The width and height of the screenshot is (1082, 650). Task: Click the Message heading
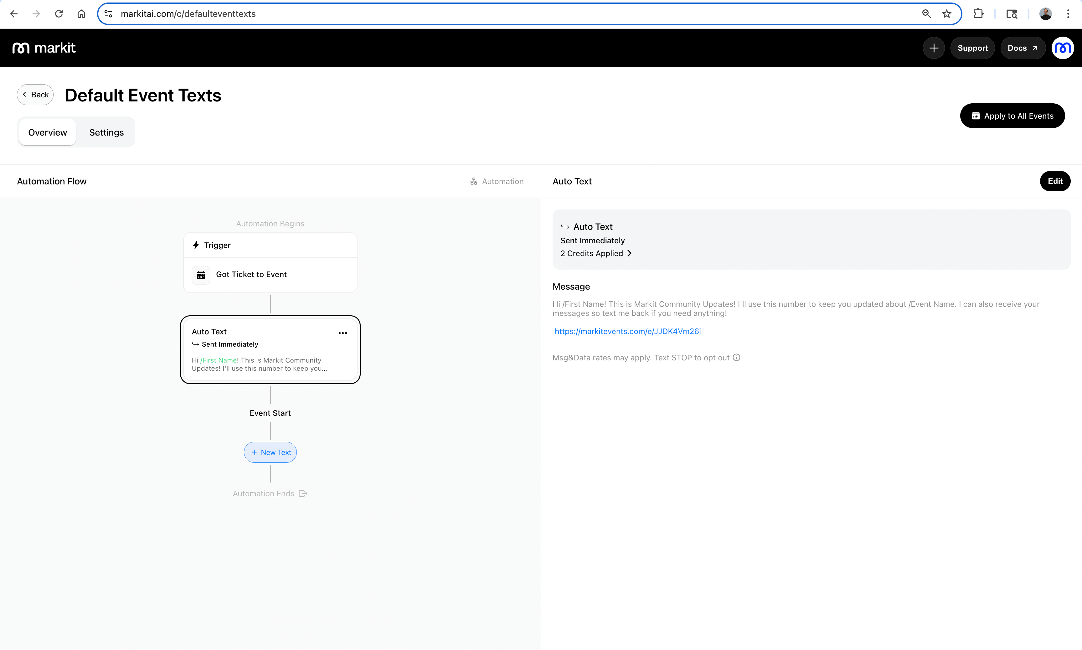click(x=571, y=286)
